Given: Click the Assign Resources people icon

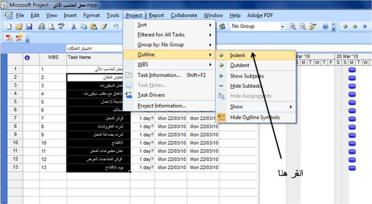Looking at the screenshot, I should 222,26.
